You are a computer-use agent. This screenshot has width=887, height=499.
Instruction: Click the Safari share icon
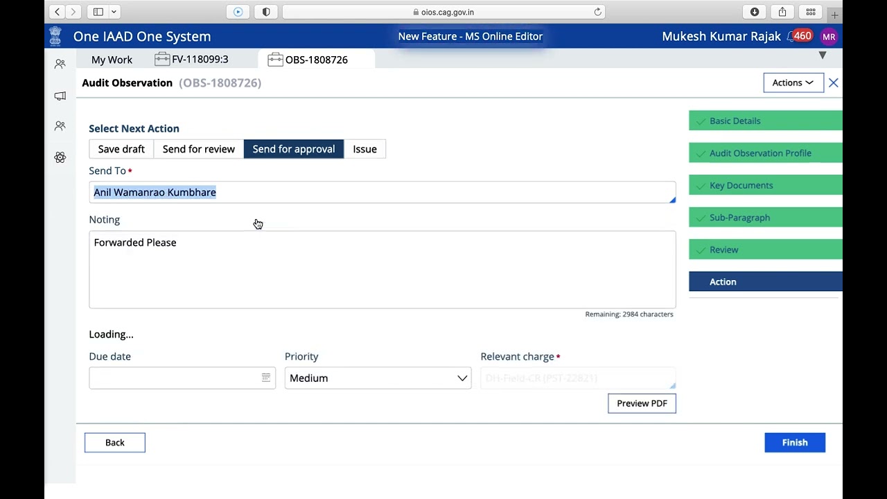[782, 12]
